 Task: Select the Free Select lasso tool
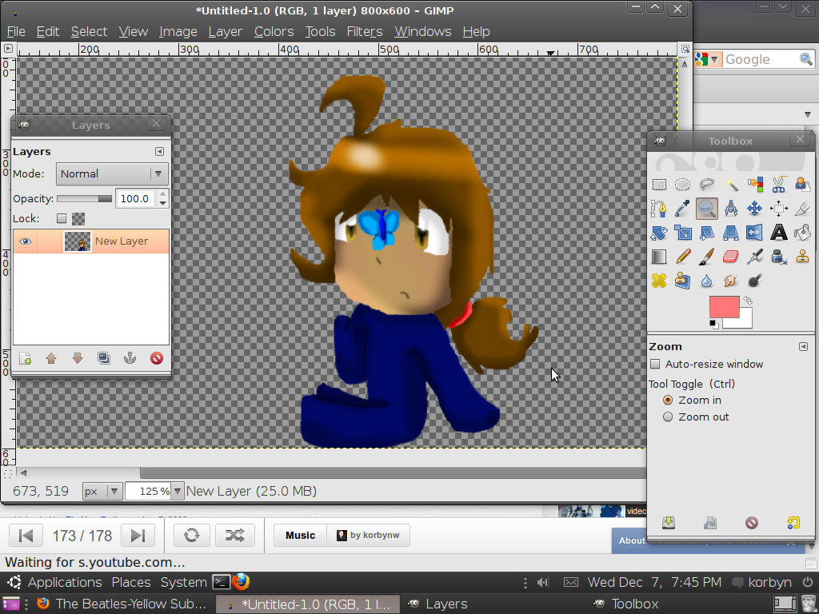[x=706, y=185]
